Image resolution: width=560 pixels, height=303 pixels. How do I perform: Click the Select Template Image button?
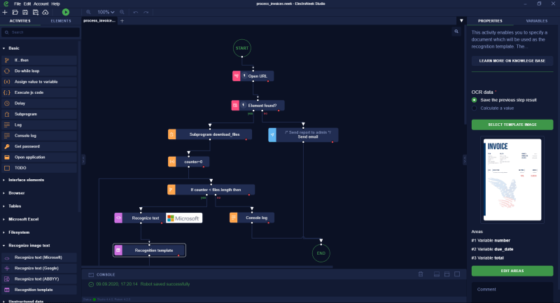(512, 125)
